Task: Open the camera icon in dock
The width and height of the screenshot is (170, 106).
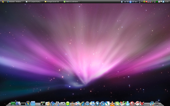Action: click(x=63, y=103)
